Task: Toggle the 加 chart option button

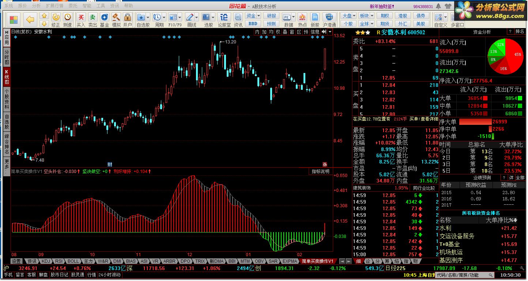Action: coord(264,32)
